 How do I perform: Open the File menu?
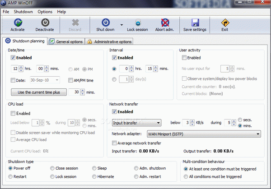6,12
